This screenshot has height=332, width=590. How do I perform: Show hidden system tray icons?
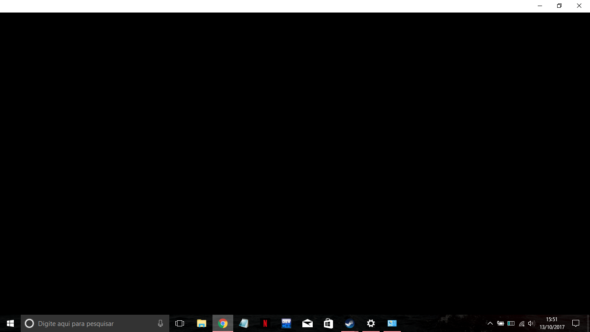(490, 323)
